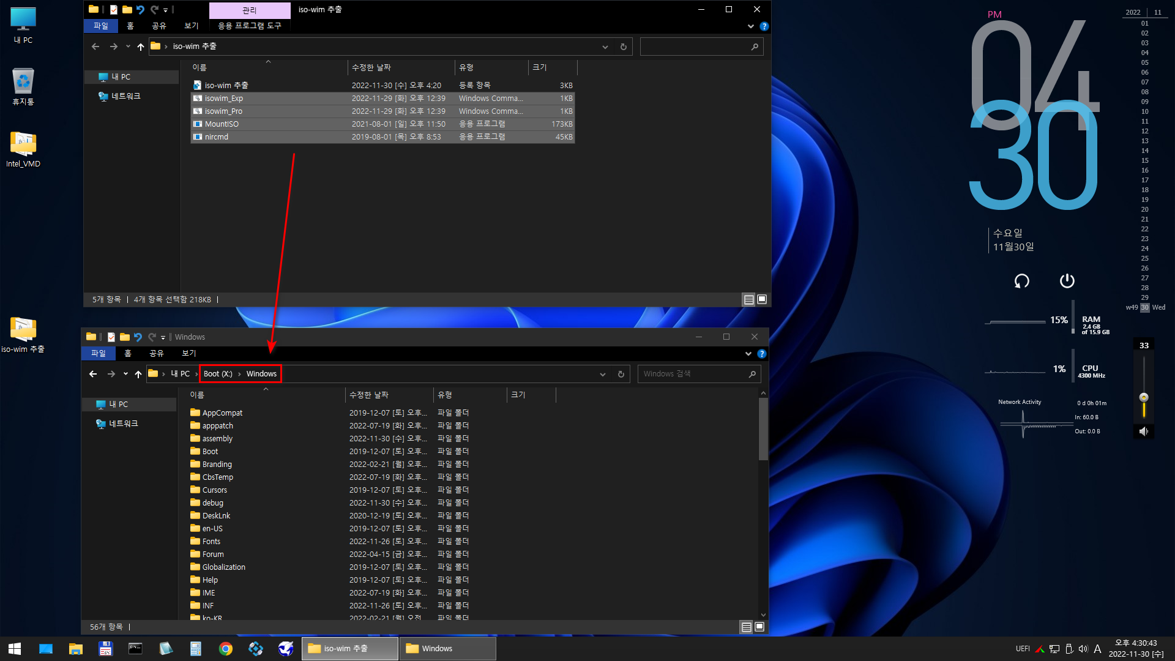
Task: Open 파일 menu in Windows folder window
Action: pos(99,353)
